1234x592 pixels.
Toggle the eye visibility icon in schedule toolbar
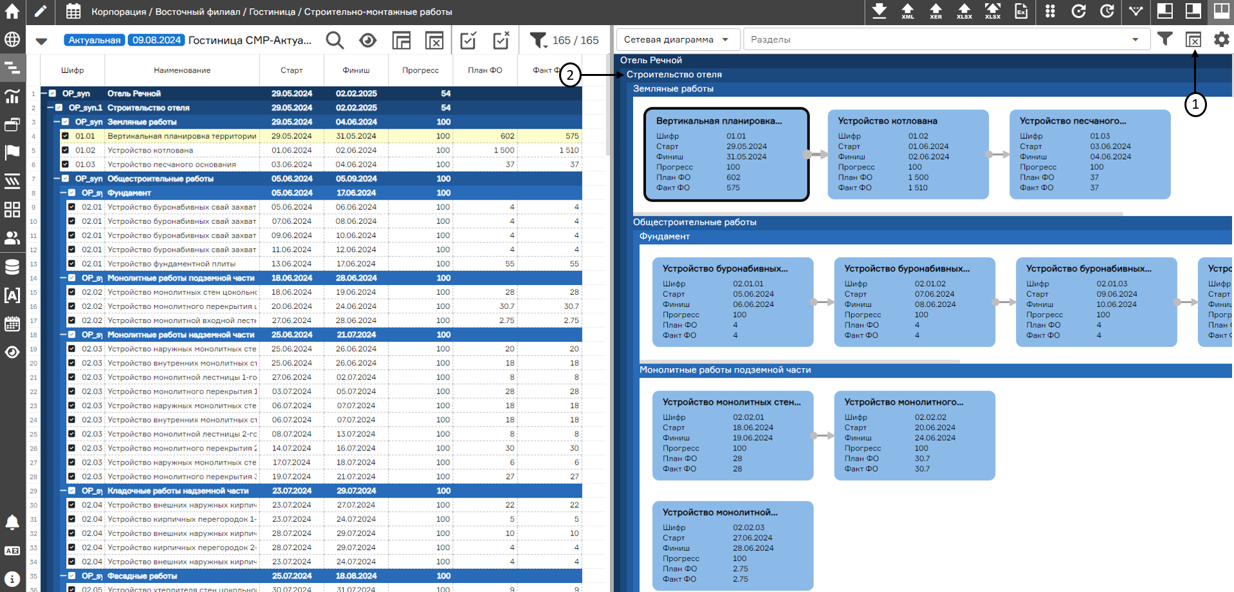(368, 40)
